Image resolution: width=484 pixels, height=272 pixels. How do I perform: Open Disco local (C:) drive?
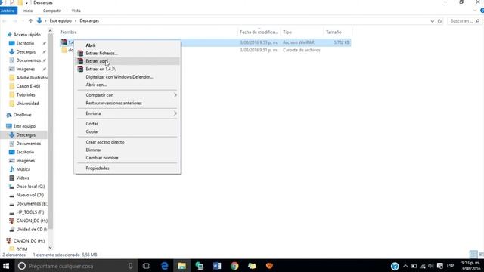(x=30, y=187)
